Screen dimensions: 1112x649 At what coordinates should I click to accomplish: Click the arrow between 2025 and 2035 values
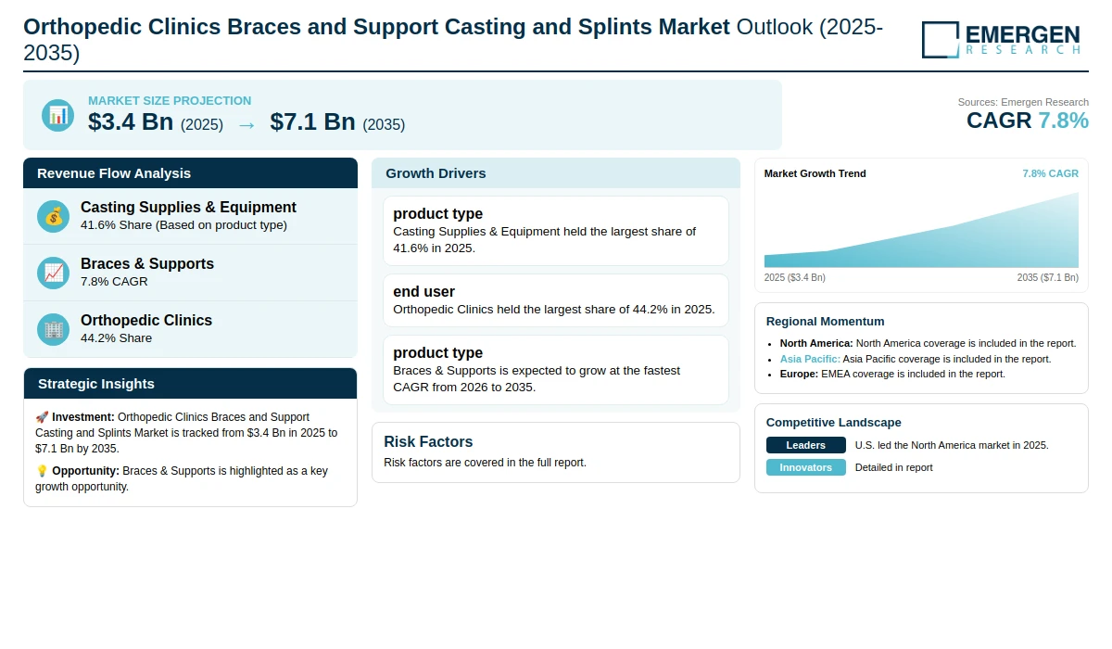(246, 124)
